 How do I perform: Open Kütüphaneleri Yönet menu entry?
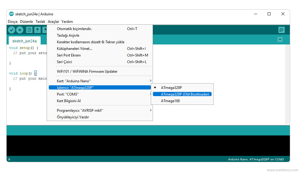click(100, 49)
